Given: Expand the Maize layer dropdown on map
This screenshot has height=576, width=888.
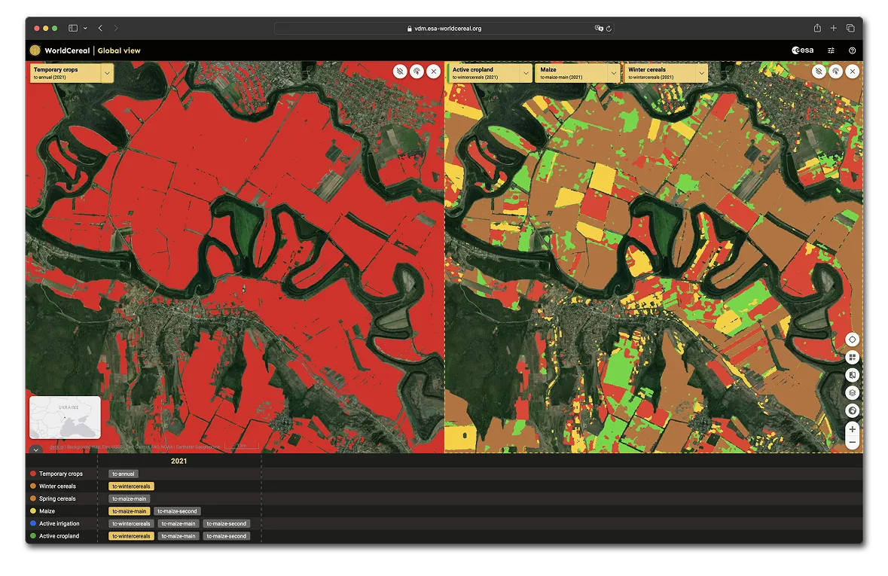Looking at the screenshot, I should 613,73.
